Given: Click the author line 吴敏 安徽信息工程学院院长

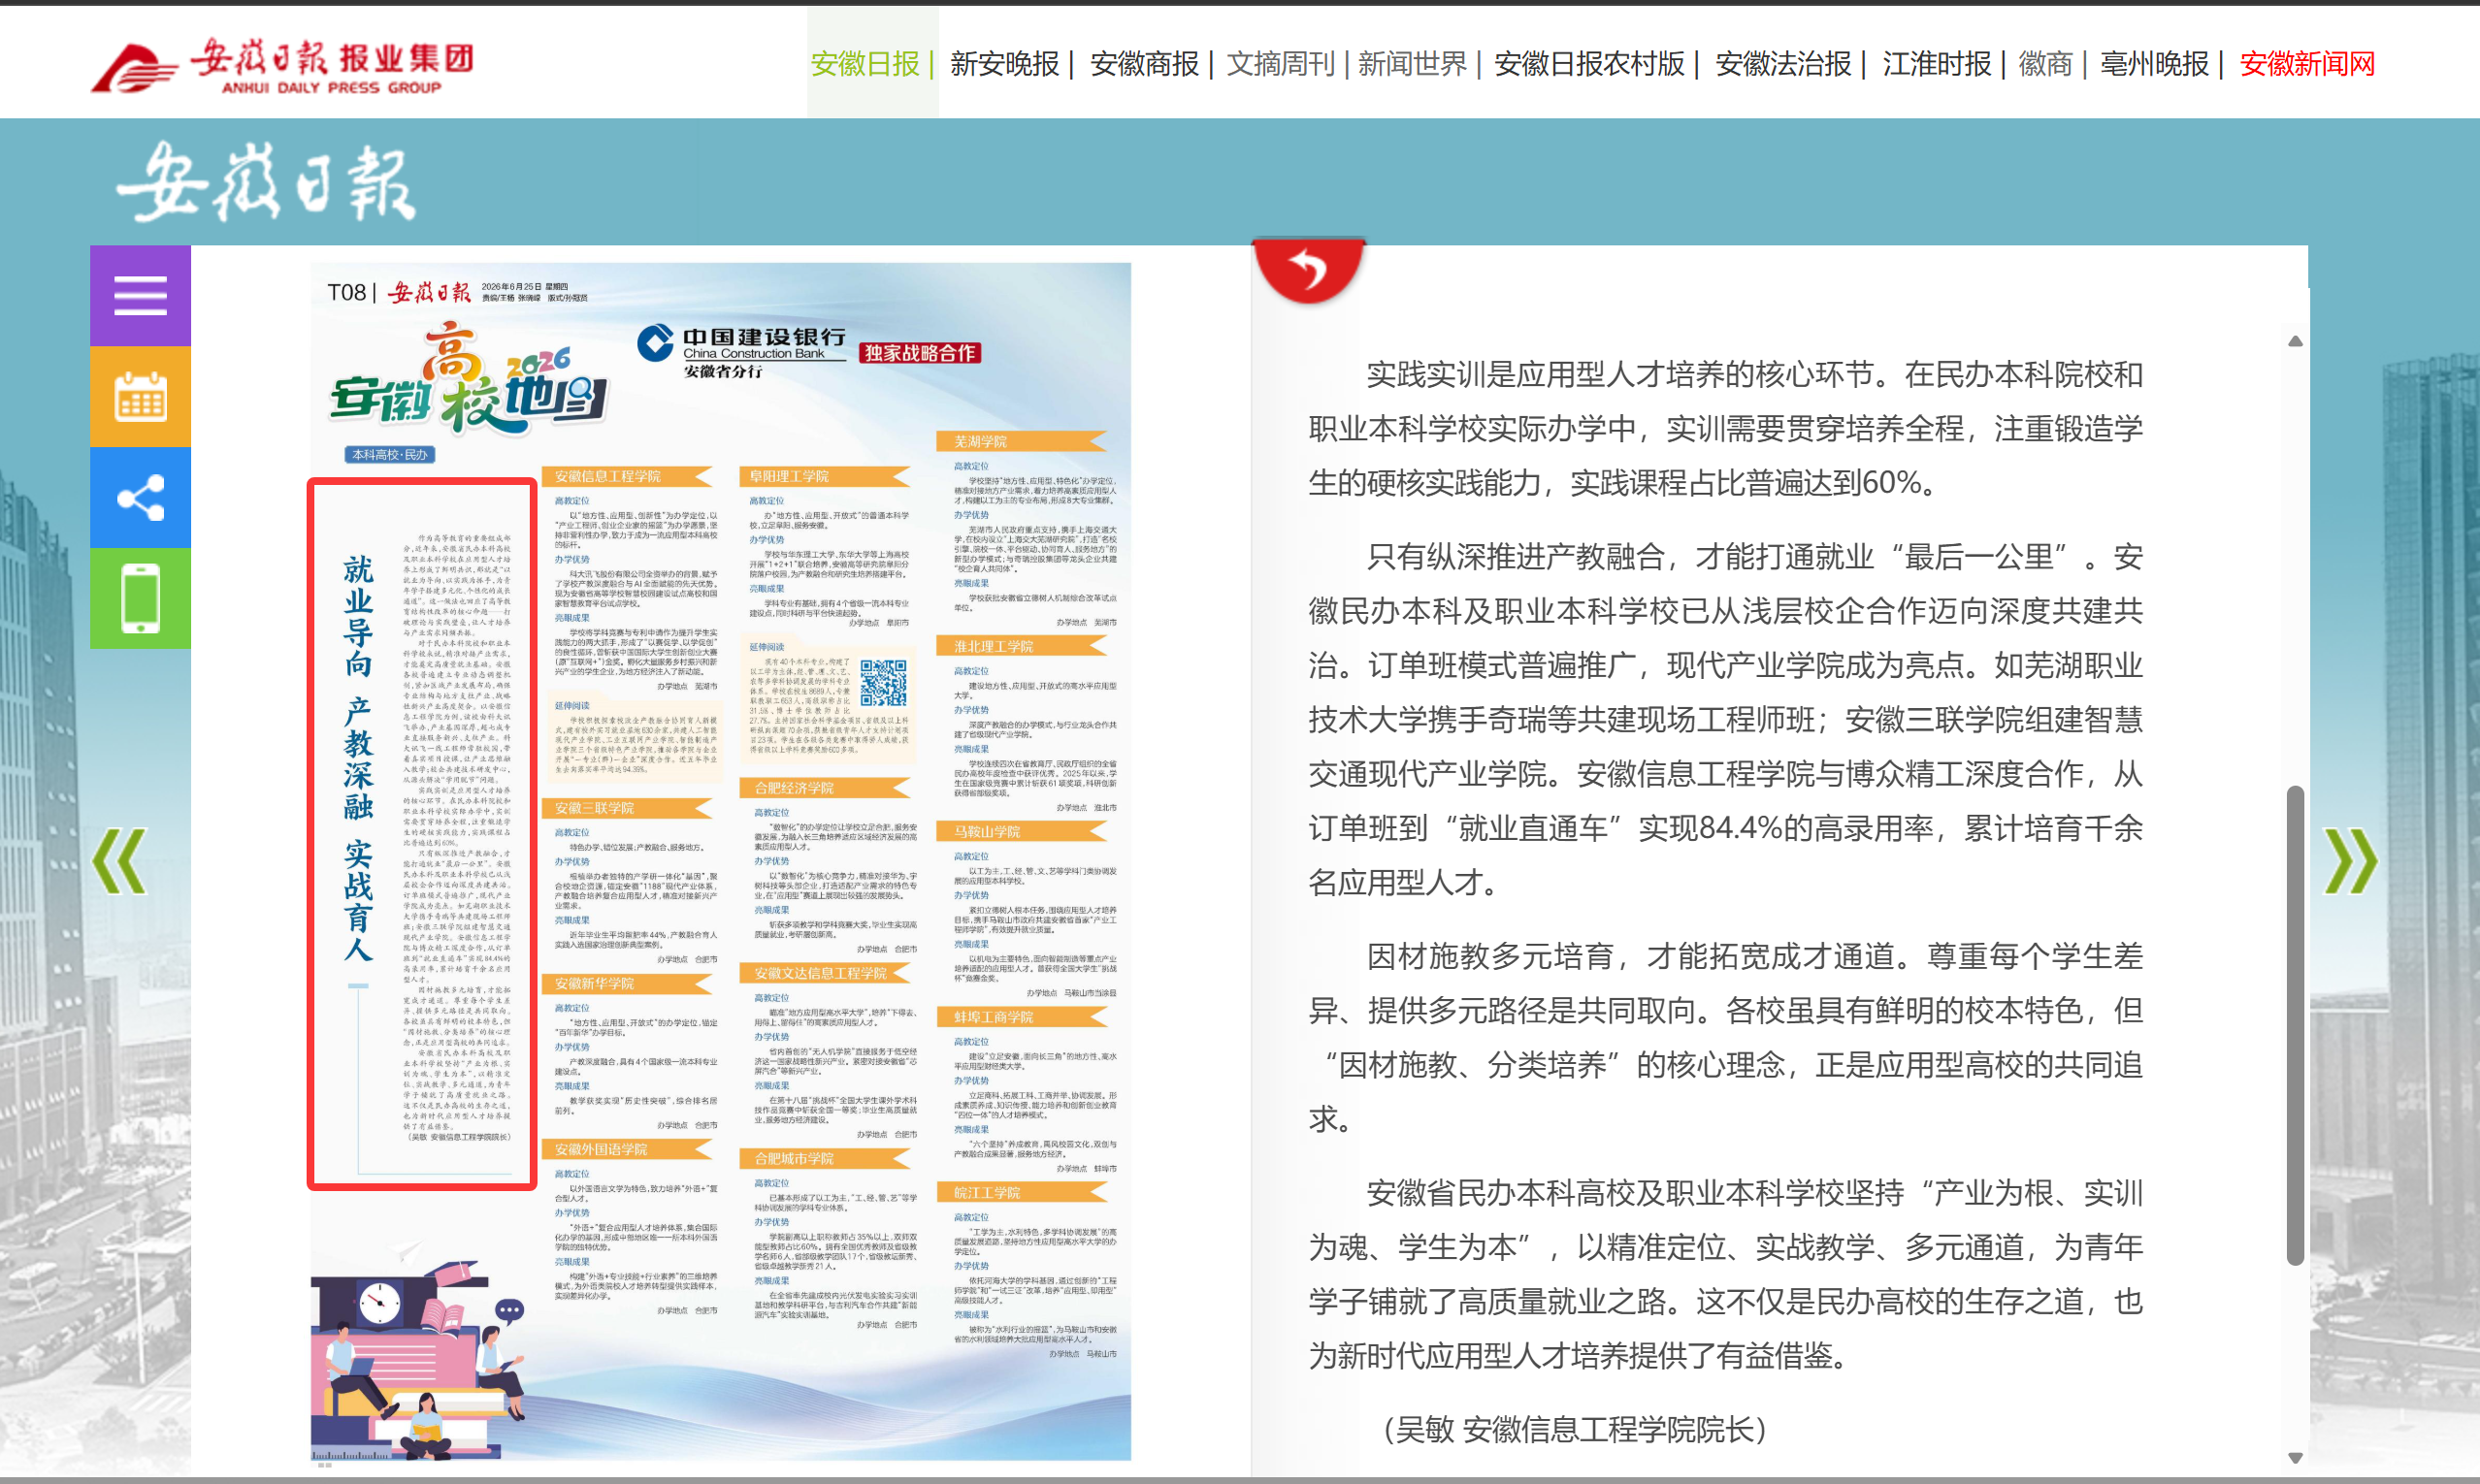Looking at the screenshot, I should coord(1575,1430).
